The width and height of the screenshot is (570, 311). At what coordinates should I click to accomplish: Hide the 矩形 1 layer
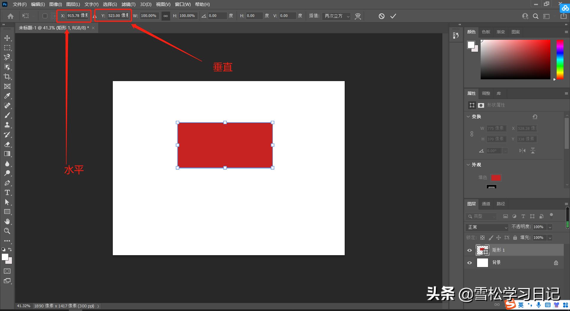[x=469, y=250]
